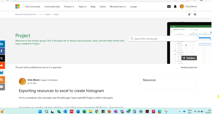Show hidden system tray icons
This screenshot has height=114, width=219.
(x=180, y=111)
